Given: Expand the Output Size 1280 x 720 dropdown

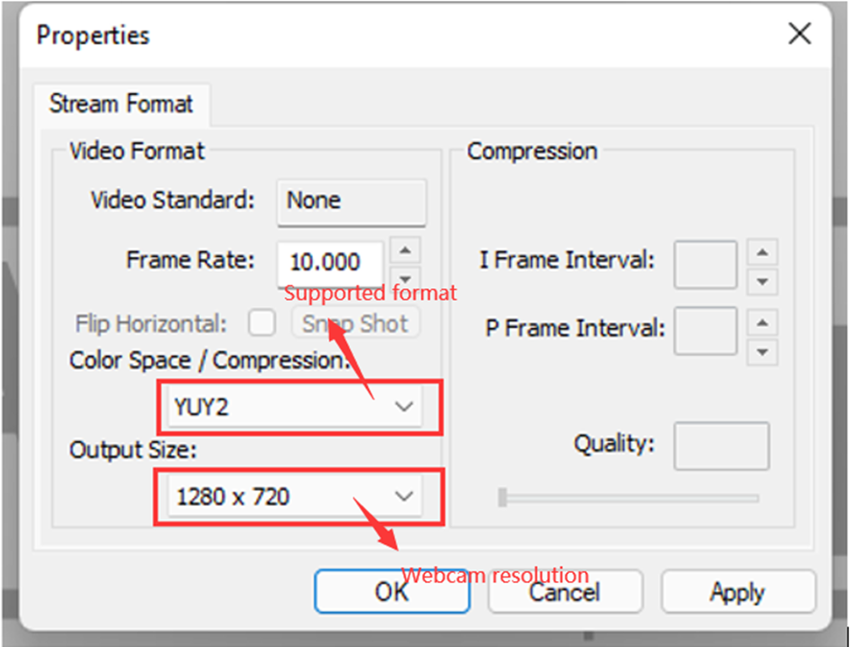Looking at the screenshot, I should (403, 496).
